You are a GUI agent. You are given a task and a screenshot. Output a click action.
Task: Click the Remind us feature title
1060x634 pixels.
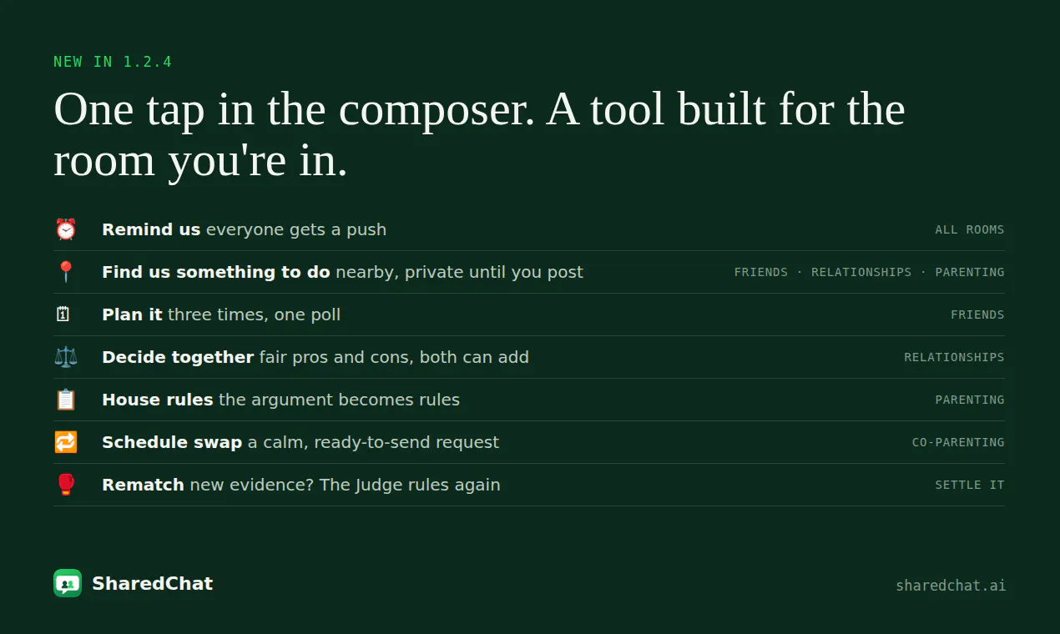pyautogui.click(x=151, y=229)
